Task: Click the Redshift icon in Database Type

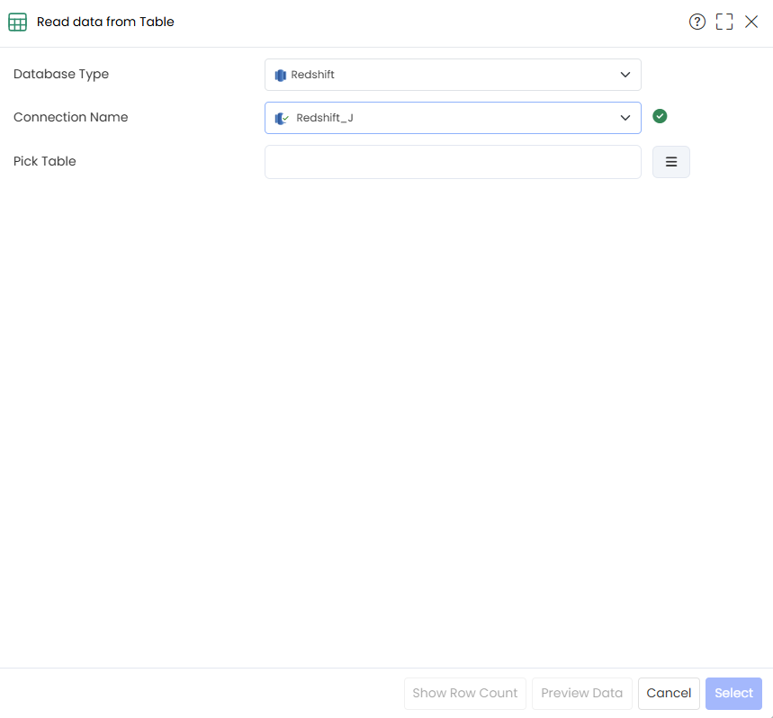Action: (x=281, y=76)
